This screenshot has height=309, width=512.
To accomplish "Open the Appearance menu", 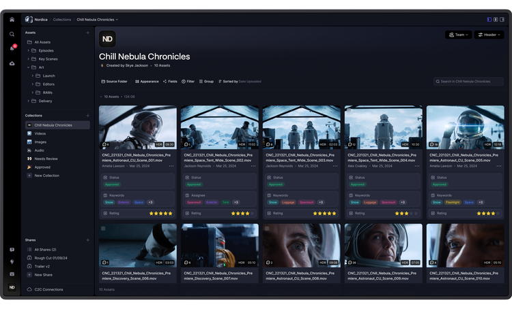I will pyautogui.click(x=147, y=82).
